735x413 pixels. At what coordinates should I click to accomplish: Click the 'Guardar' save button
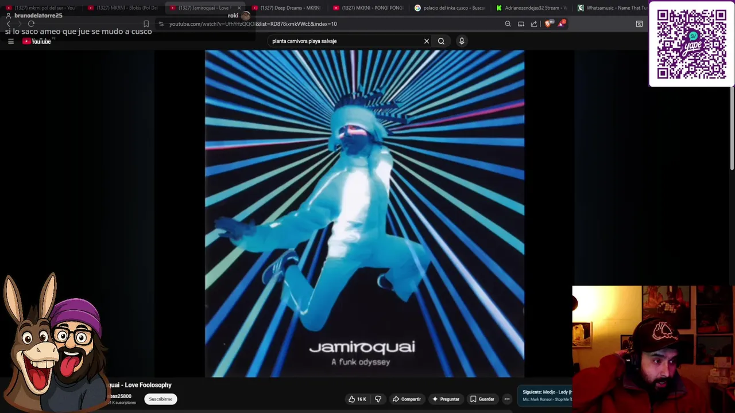482,399
